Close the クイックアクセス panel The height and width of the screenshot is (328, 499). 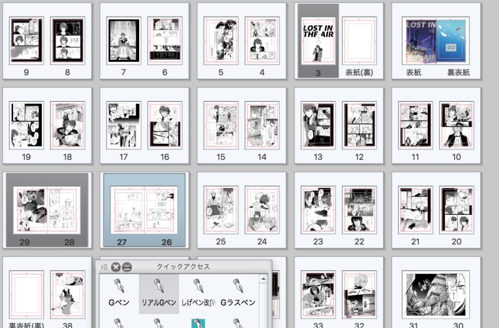tap(115, 267)
